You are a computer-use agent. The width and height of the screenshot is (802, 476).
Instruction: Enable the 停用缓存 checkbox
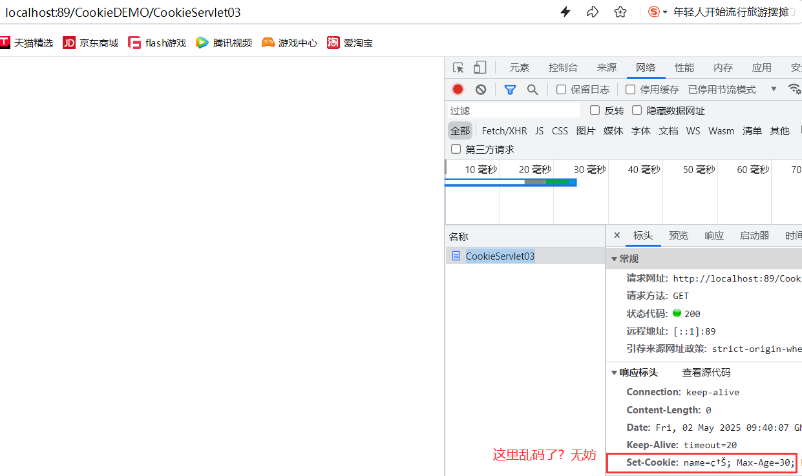[631, 89]
